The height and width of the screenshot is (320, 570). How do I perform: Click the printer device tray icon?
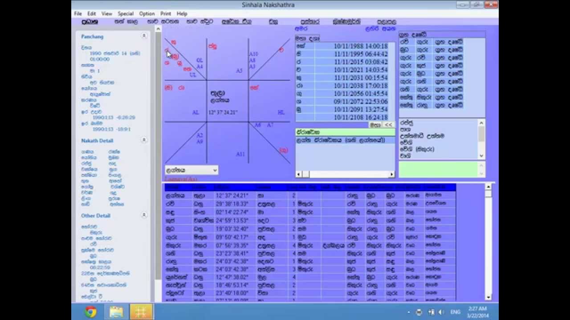click(419, 312)
